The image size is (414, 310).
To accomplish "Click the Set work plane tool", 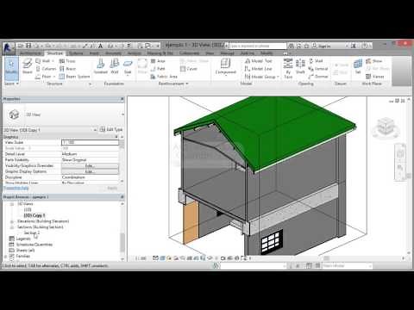I will coord(358,66).
